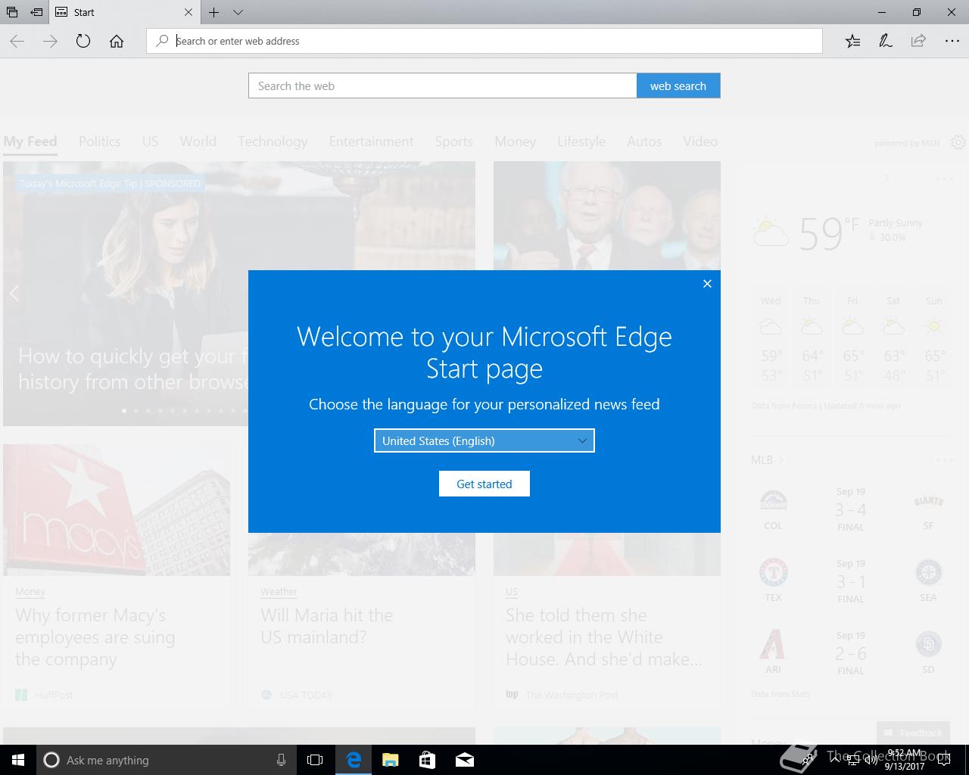Open File Explorer from taskbar
The image size is (969, 775).
pyautogui.click(x=391, y=760)
